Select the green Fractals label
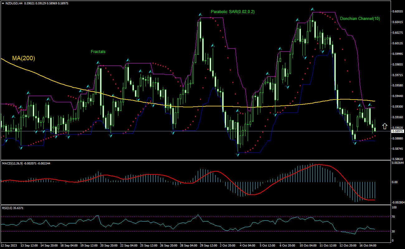 point(98,51)
